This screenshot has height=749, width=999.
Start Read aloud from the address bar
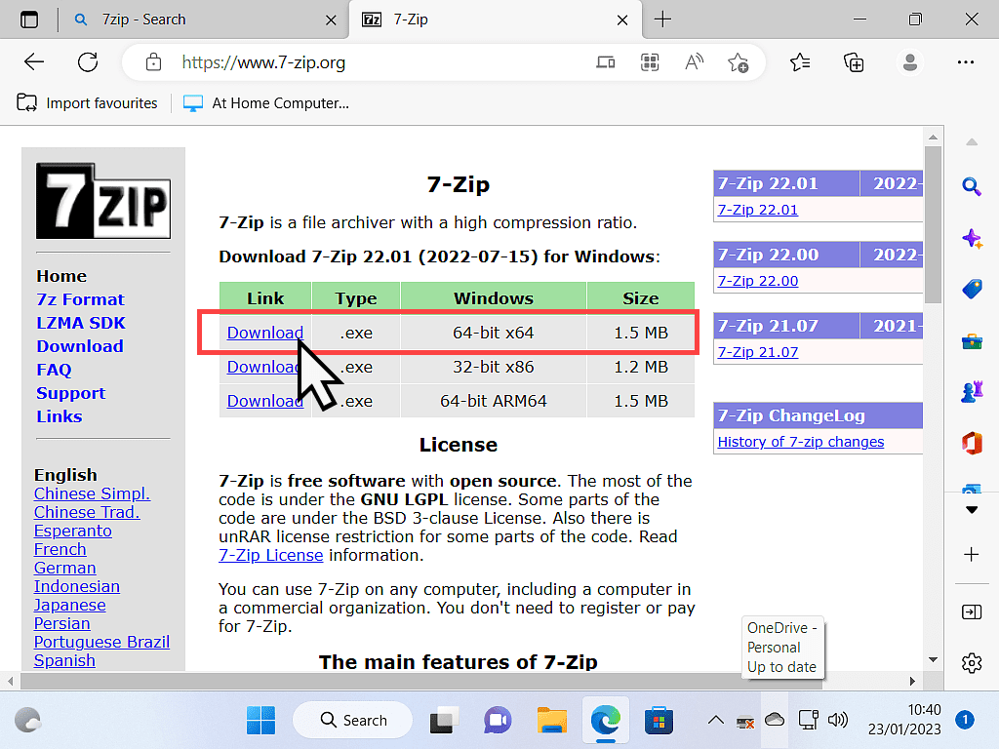pos(694,62)
